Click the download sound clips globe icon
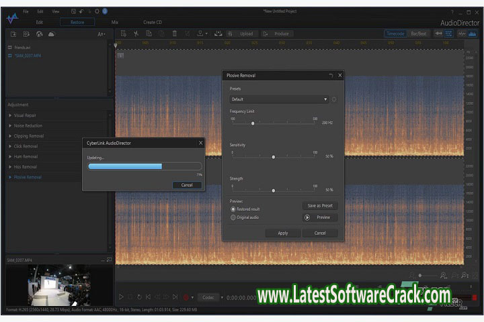The width and height of the screenshot is (484, 322). [39, 34]
